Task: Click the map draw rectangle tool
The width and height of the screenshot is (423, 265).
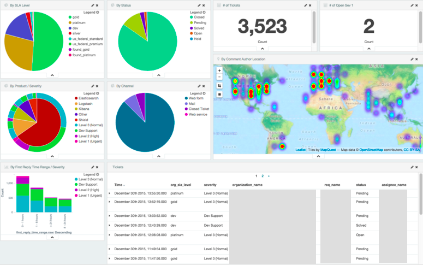Action: [219, 95]
